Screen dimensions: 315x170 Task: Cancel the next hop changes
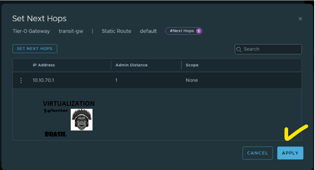click(257, 153)
